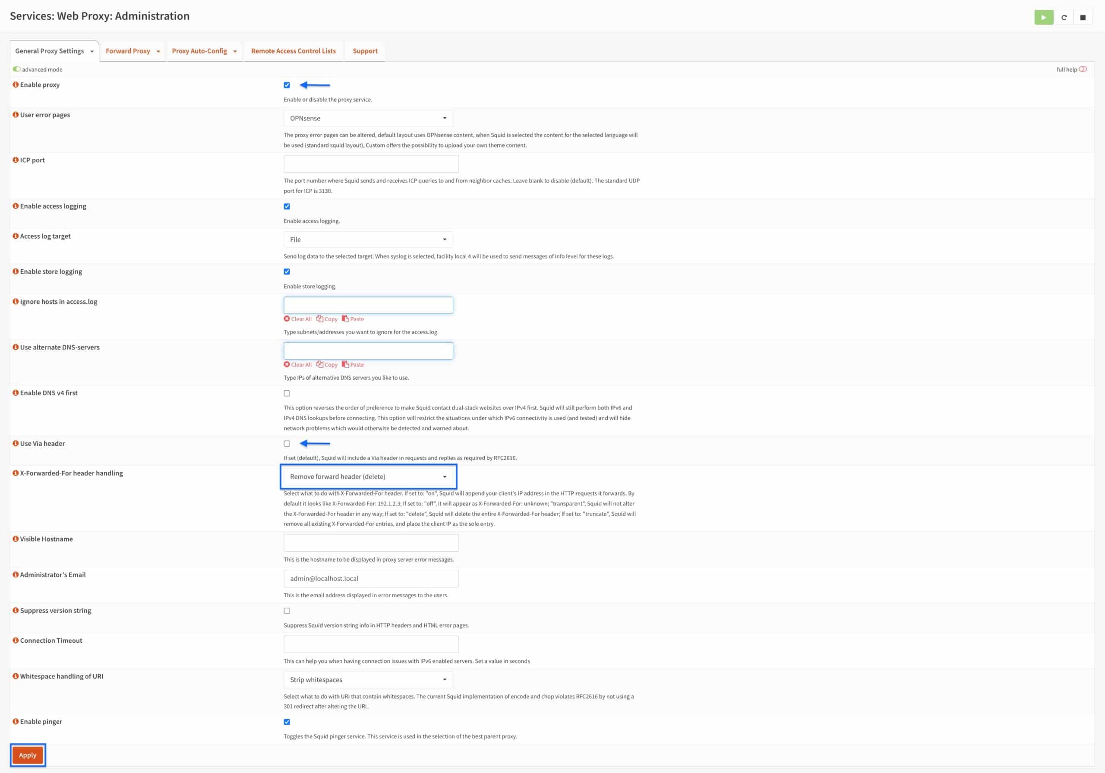Check the Suppress version string checkbox

point(287,610)
